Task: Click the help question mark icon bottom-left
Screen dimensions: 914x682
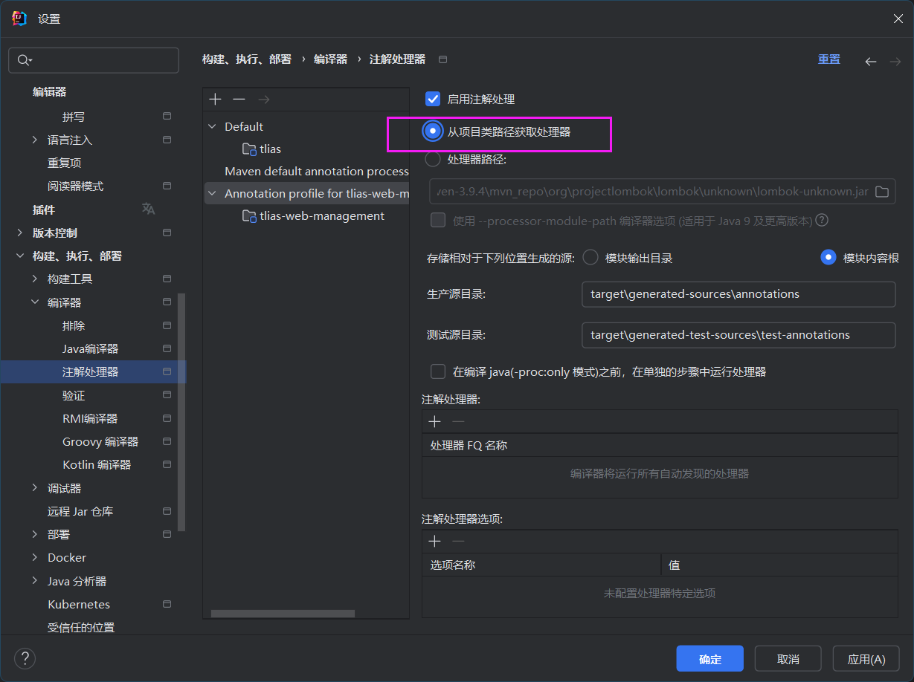Action: coord(25,658)
